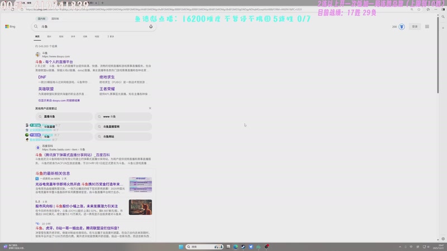
Task: Open 斗鱼的最新相关信息 news heading
Action: (53, 173)
